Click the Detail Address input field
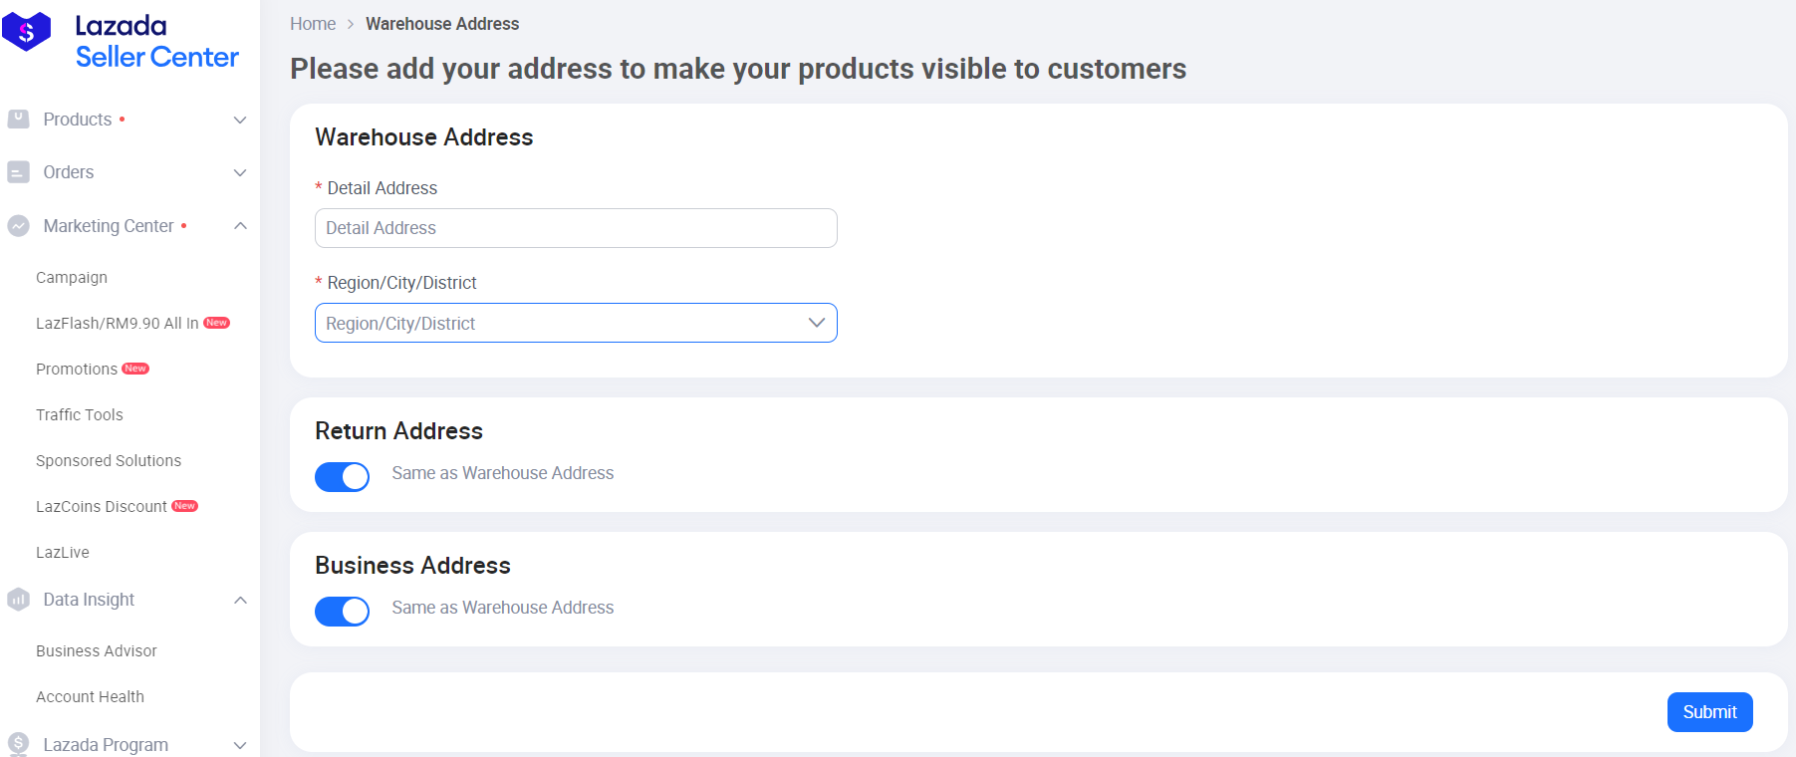1796x757 pixels. pyautogui.click(x=576, y=228)
